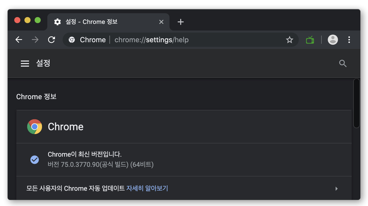Click the green maximize window button
368x206 pixels.
(x=38, y=20)
